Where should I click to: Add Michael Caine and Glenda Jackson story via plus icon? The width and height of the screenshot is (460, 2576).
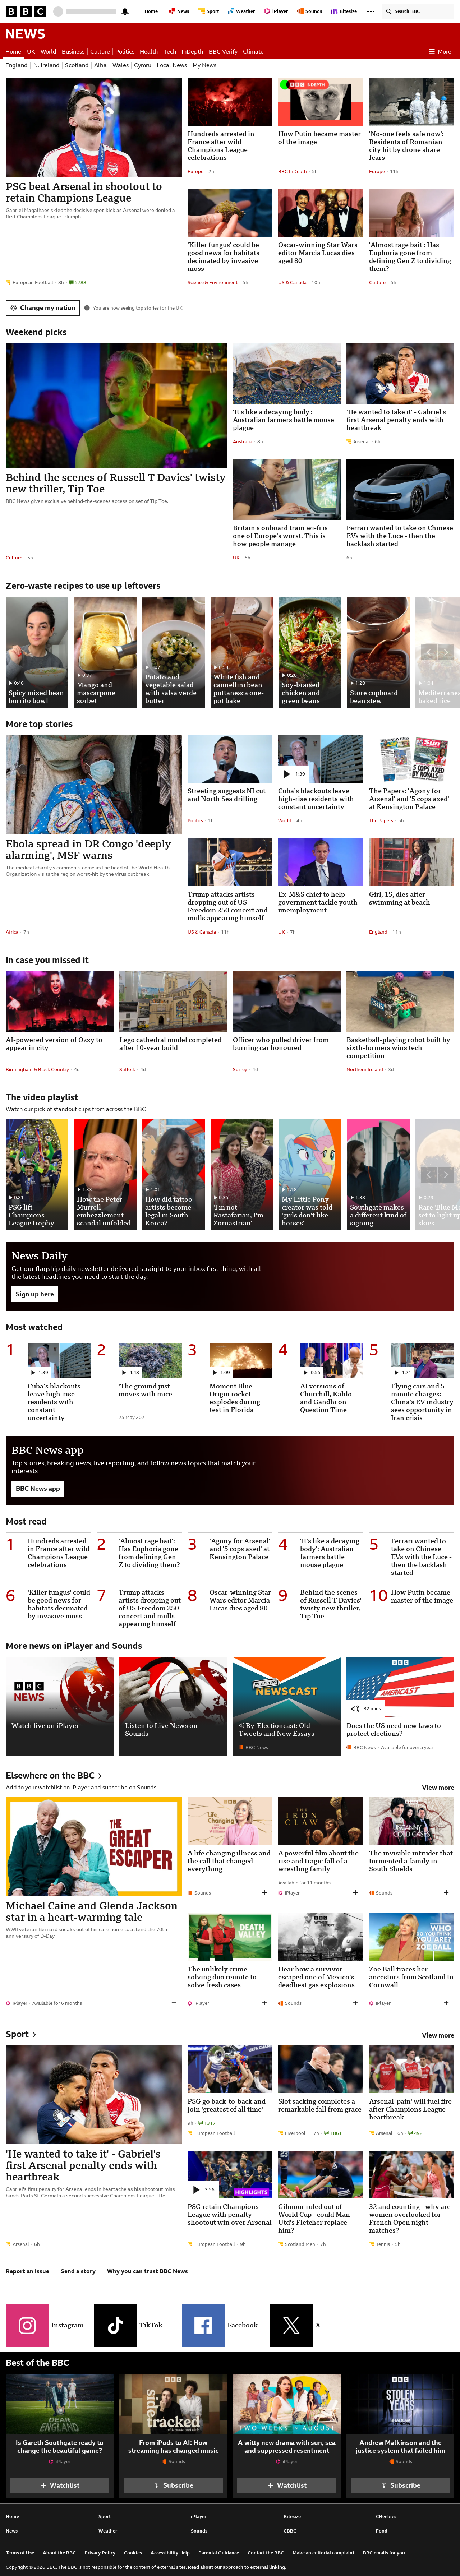coord(174,2003)
